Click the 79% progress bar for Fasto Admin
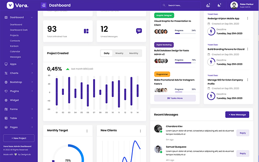Screen dimensions: 259x162 tap(183, 62)
